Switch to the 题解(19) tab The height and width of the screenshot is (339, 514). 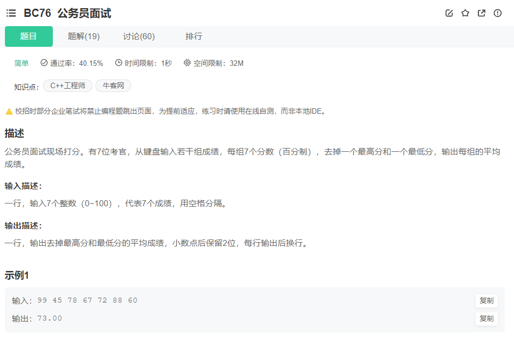[84, 36]
